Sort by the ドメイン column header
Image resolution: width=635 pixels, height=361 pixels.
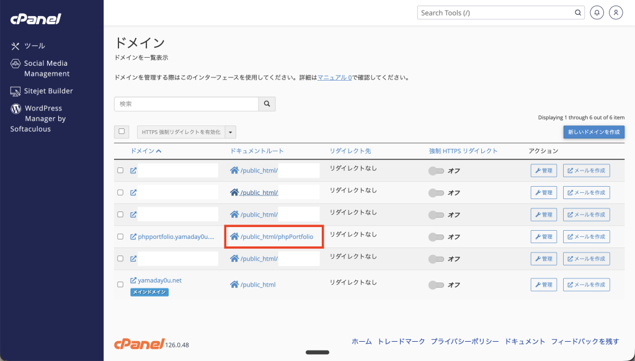pyautogui.click(x=146, y=151)
